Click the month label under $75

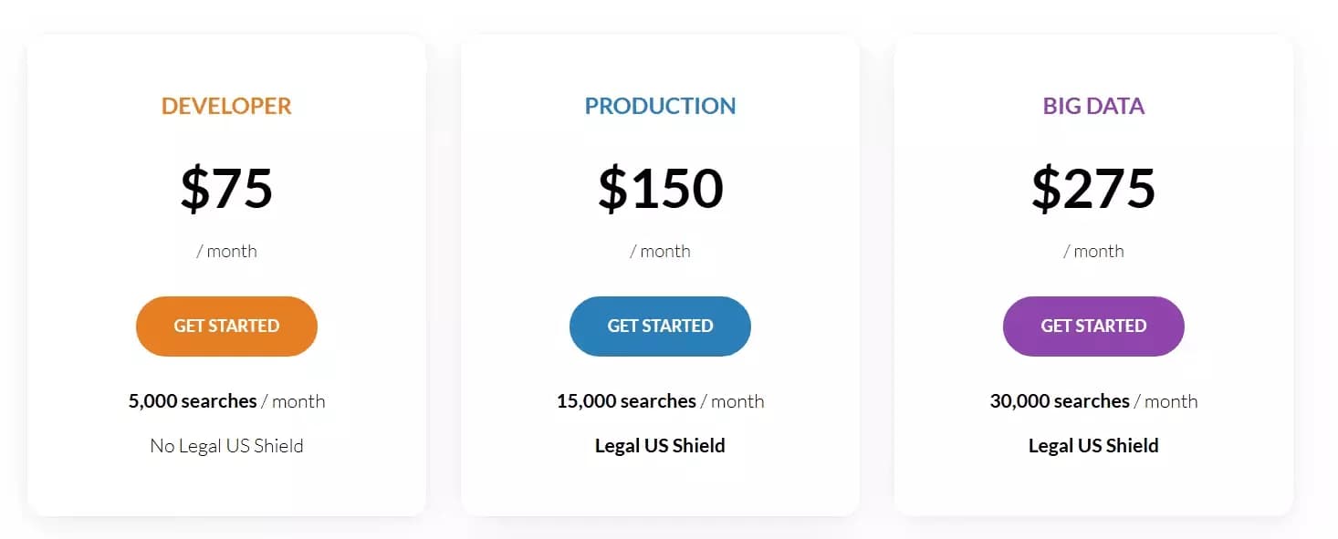pos(225,251)
